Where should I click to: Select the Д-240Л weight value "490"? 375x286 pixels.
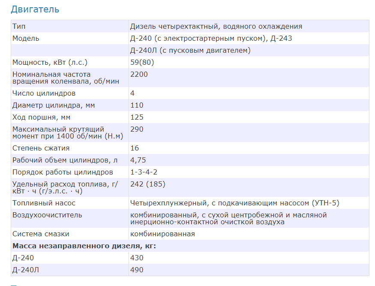click(137, 270)
